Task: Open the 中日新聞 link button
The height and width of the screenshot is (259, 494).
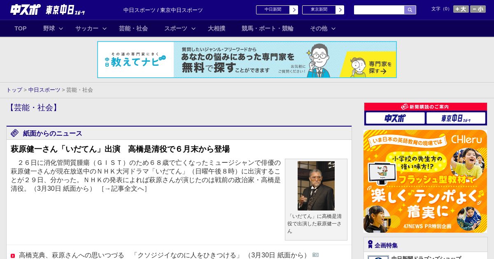Action: [x=273, y=10]
